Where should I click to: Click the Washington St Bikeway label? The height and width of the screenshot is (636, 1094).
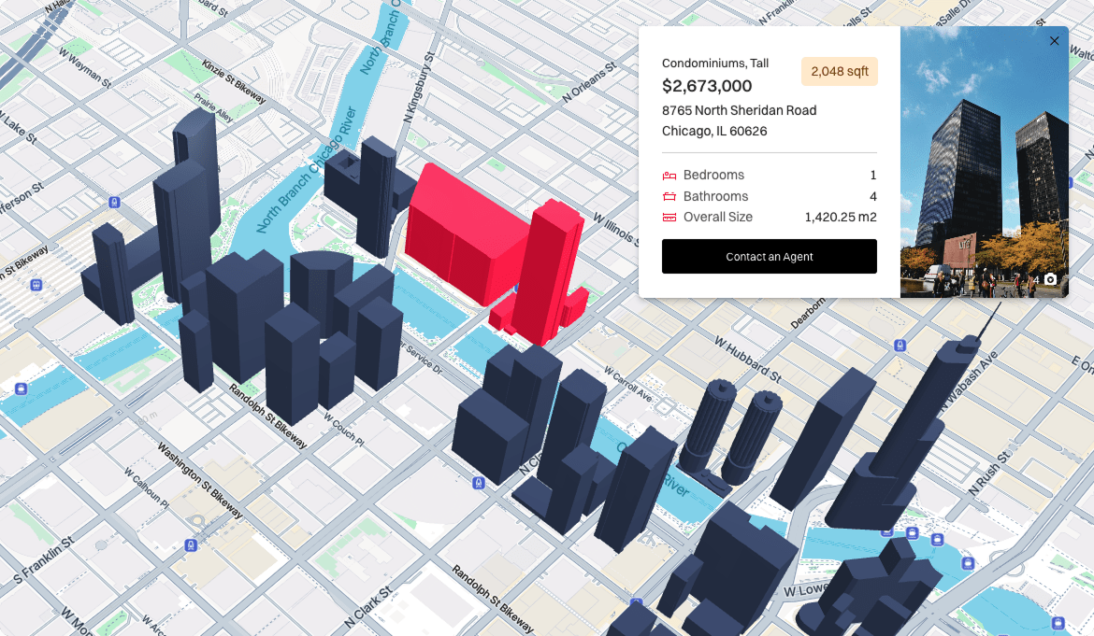[x=200, y=481]
